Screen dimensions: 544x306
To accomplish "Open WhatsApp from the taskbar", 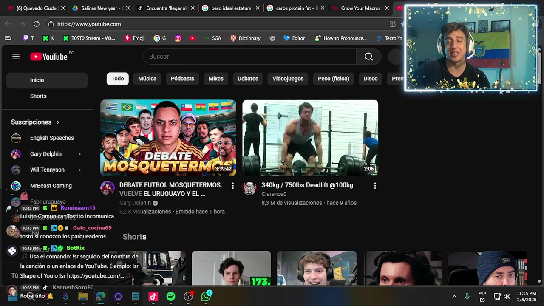I will tap(206, 296).
